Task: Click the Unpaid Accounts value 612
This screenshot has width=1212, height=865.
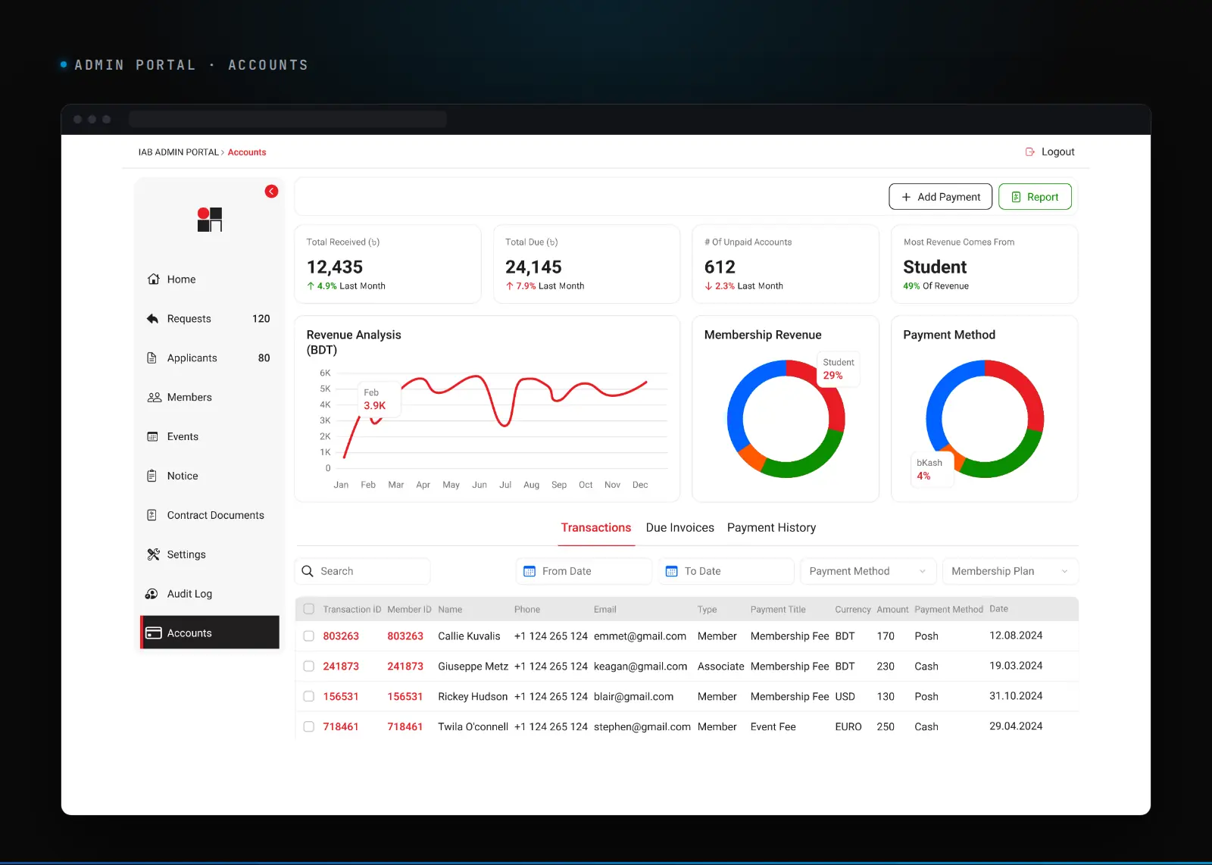Action: (720, 267)
